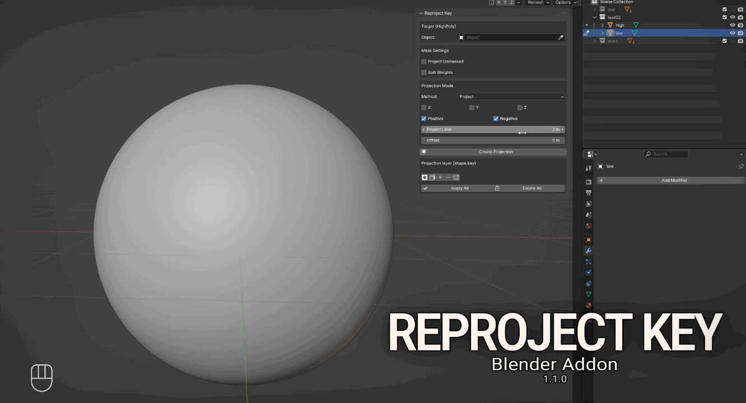
Task: Toggle render camera icon for test02 collection
Action: (740, 17)
